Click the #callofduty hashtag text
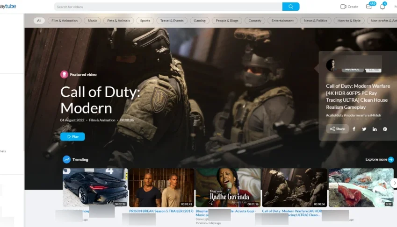Screen dimensions: 397x227 coord(334,115)
